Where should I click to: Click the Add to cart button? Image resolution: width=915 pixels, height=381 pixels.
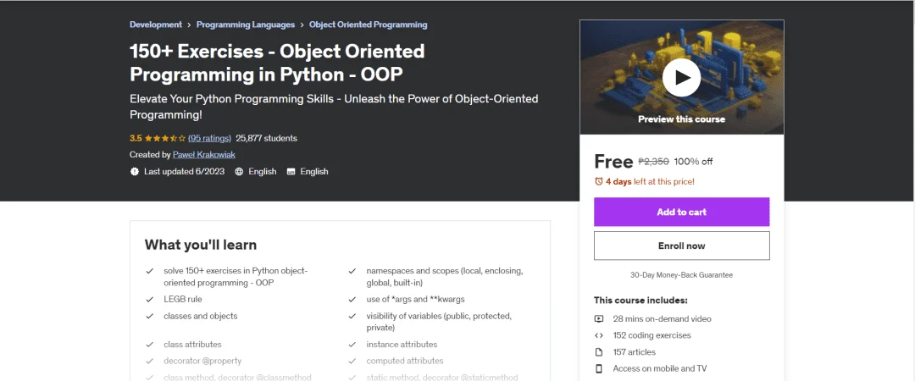pos(681,212)
